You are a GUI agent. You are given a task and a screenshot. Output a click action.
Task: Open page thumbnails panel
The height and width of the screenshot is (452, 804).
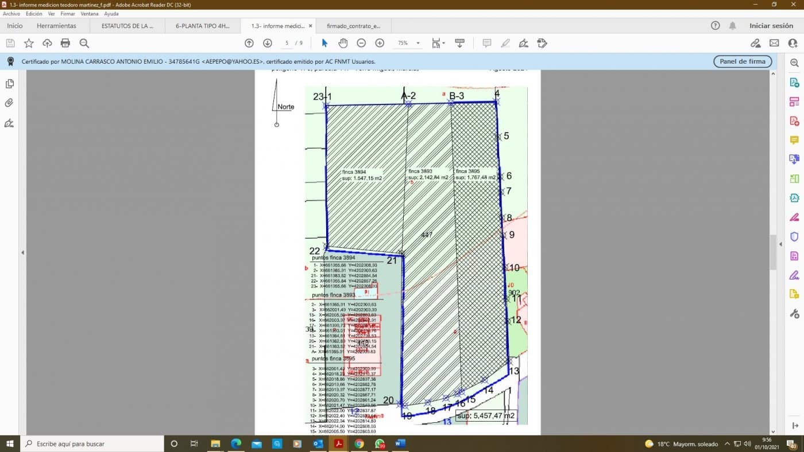click(x=9, y=84)
